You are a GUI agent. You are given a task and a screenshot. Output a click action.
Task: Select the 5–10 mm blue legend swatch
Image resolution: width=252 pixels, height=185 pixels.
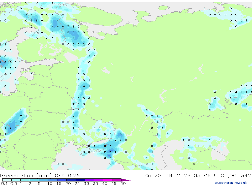click(x=44, y=180)
